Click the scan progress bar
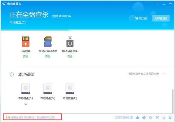 pyautogui.click(x=87, y=30)
